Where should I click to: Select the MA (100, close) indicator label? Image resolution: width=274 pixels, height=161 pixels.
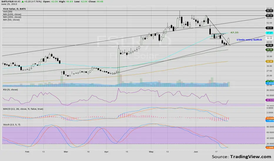point(12,14)
